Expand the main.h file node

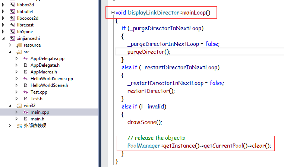[x=16, y=119]
